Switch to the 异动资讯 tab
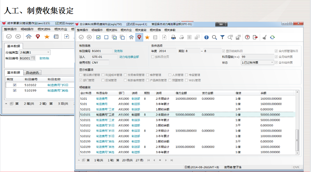The height and width of the screenshot is (172, 311). [32, 73]
